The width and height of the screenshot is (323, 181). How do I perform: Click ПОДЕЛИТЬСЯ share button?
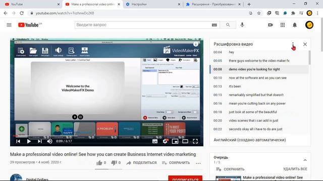(141, 163)
